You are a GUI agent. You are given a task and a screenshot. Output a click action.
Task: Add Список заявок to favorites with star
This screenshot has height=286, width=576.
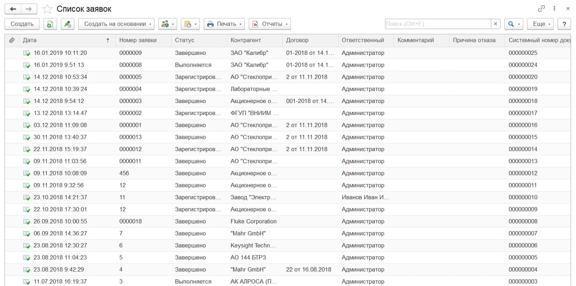pyautogui.click(x=47, y=9)
